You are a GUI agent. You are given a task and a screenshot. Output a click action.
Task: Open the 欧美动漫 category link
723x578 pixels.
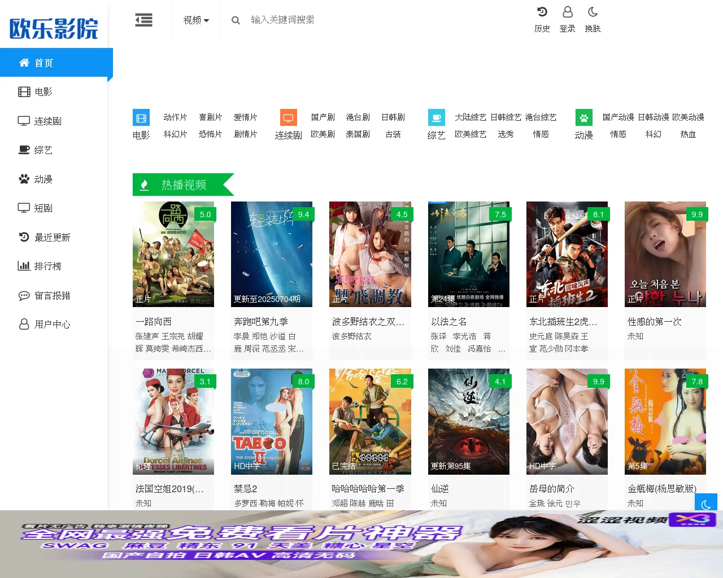688,117
